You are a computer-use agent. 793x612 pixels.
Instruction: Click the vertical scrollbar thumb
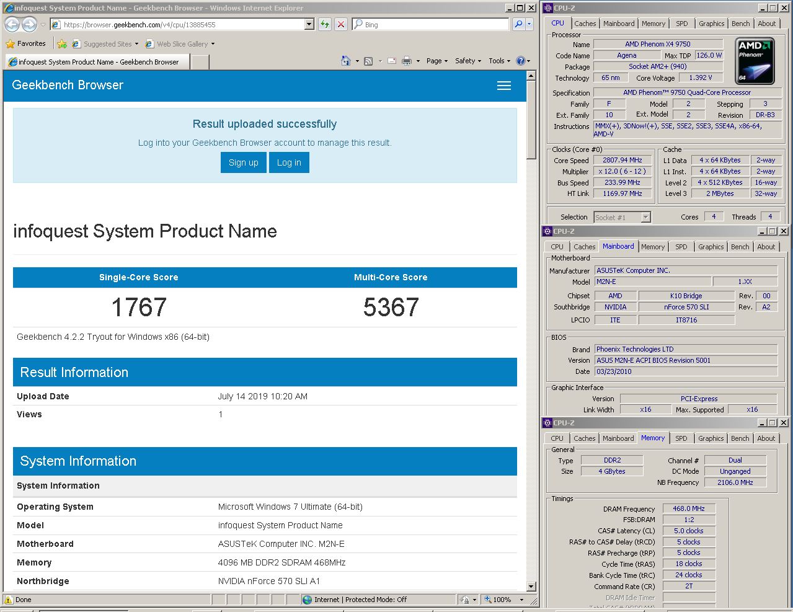531,120
